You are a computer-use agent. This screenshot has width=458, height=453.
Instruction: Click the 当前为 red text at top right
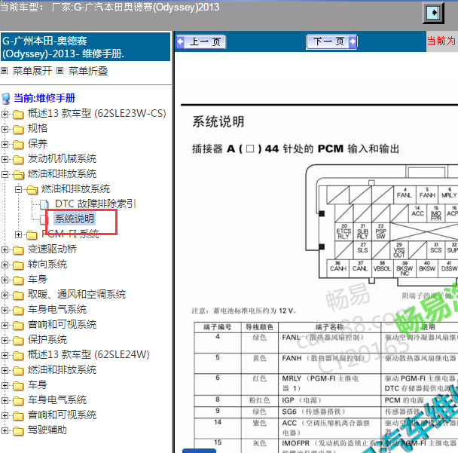pos(441,41)
